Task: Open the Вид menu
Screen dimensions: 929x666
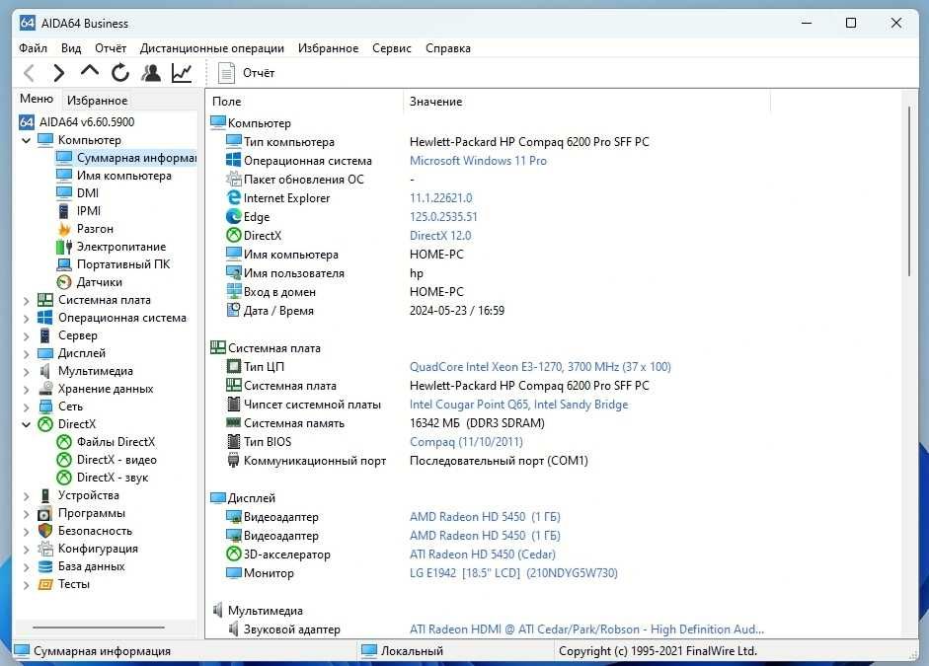Action: (71, 48)
